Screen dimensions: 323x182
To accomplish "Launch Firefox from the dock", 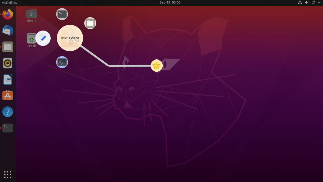I will click(8, 14).
